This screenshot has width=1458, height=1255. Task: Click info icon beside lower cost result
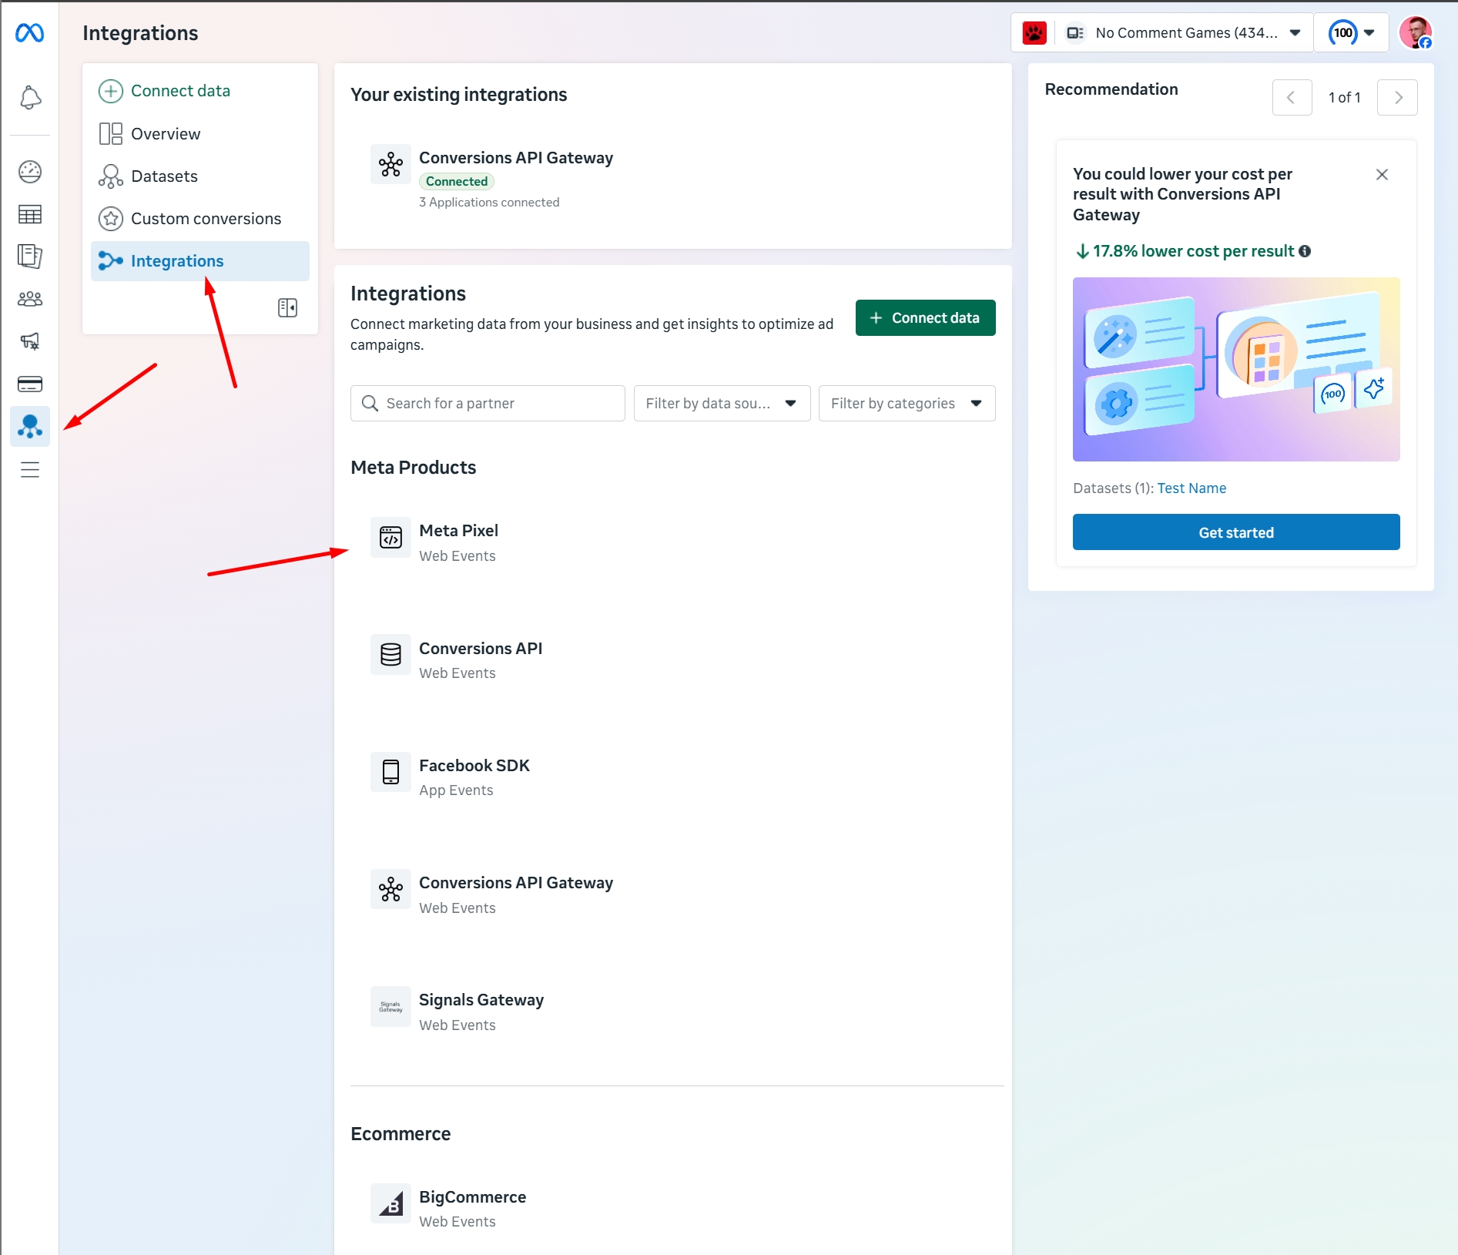point(1305,251)
